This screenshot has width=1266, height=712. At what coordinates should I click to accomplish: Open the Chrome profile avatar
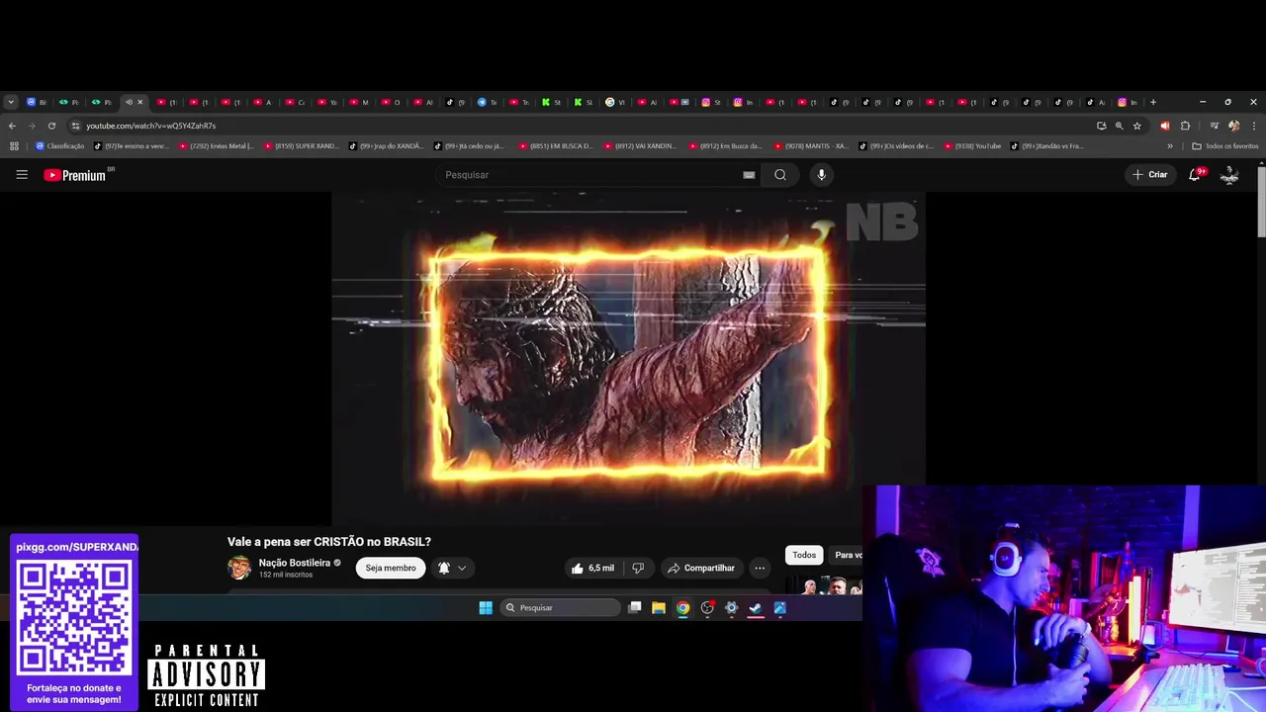1233,126
